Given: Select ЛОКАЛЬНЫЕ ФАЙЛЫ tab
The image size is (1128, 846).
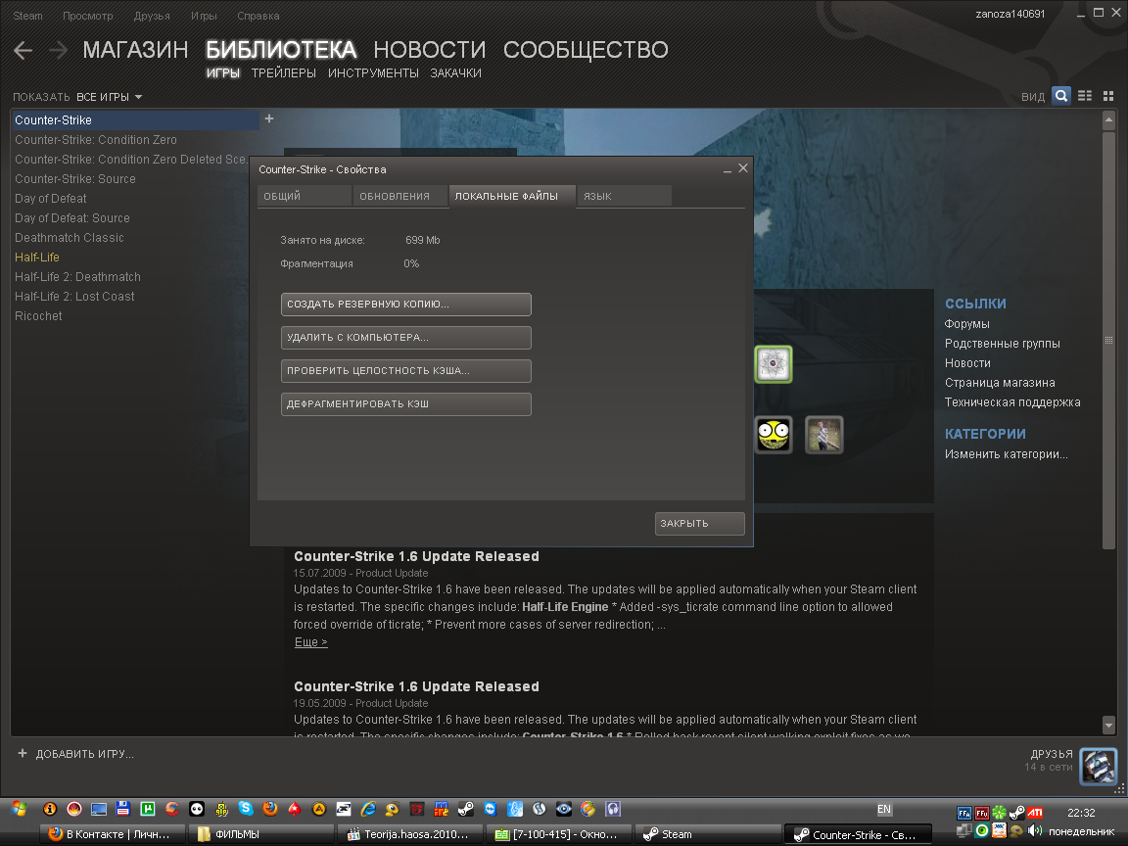Looking at the screenshot, I should click(x=512, y=196).
